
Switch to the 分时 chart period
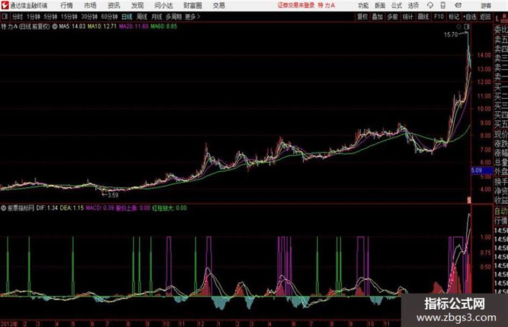[17, 17]
